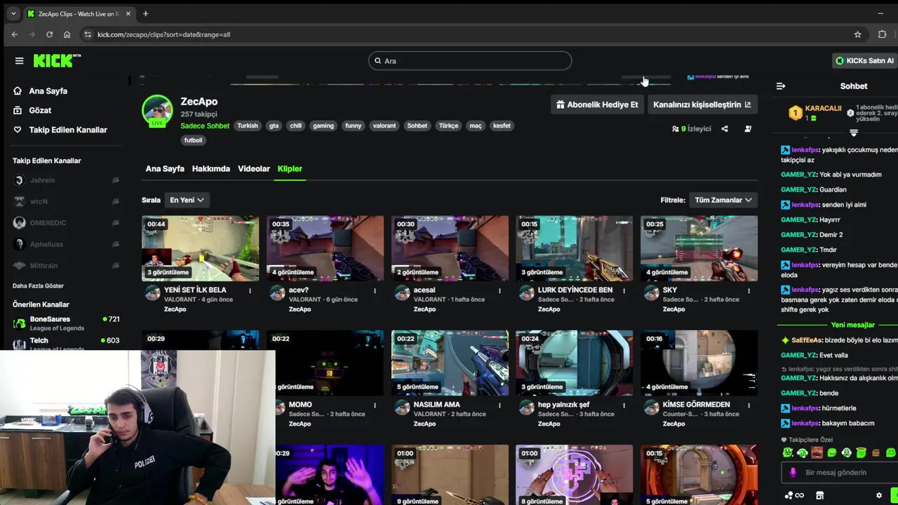This screenshot has width=898, height=505.
Task: Toggle Apheliuss offline visibility icon
Action: point(115,244)
